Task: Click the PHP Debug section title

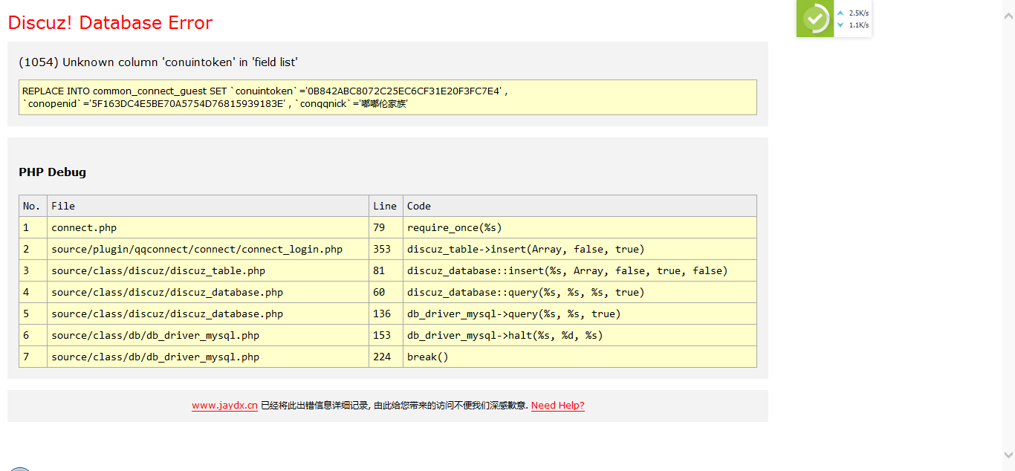Action: click(52, 172)
